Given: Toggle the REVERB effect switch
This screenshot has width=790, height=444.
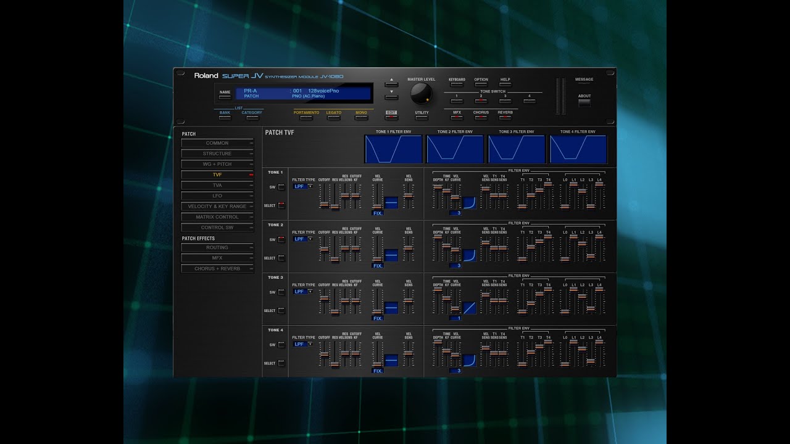Looking at the screenshot, I should (505, 117).
